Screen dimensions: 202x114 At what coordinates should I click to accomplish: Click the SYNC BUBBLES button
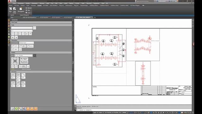tap(22, 66)
